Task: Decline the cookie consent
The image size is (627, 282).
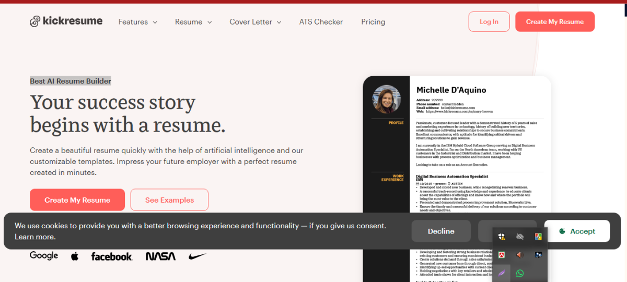Action: coord(441,231)
